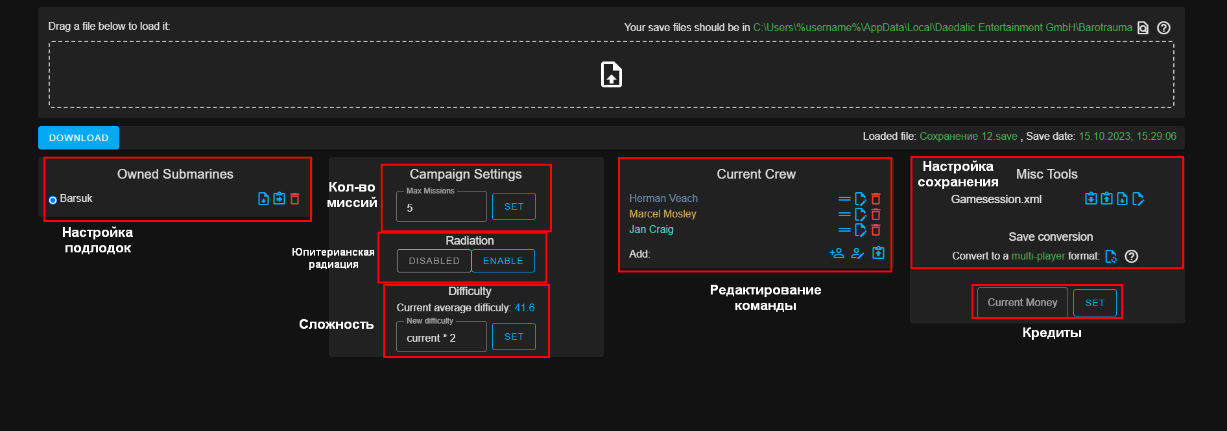Click the Radiation heading

click(x=470, y=241)
